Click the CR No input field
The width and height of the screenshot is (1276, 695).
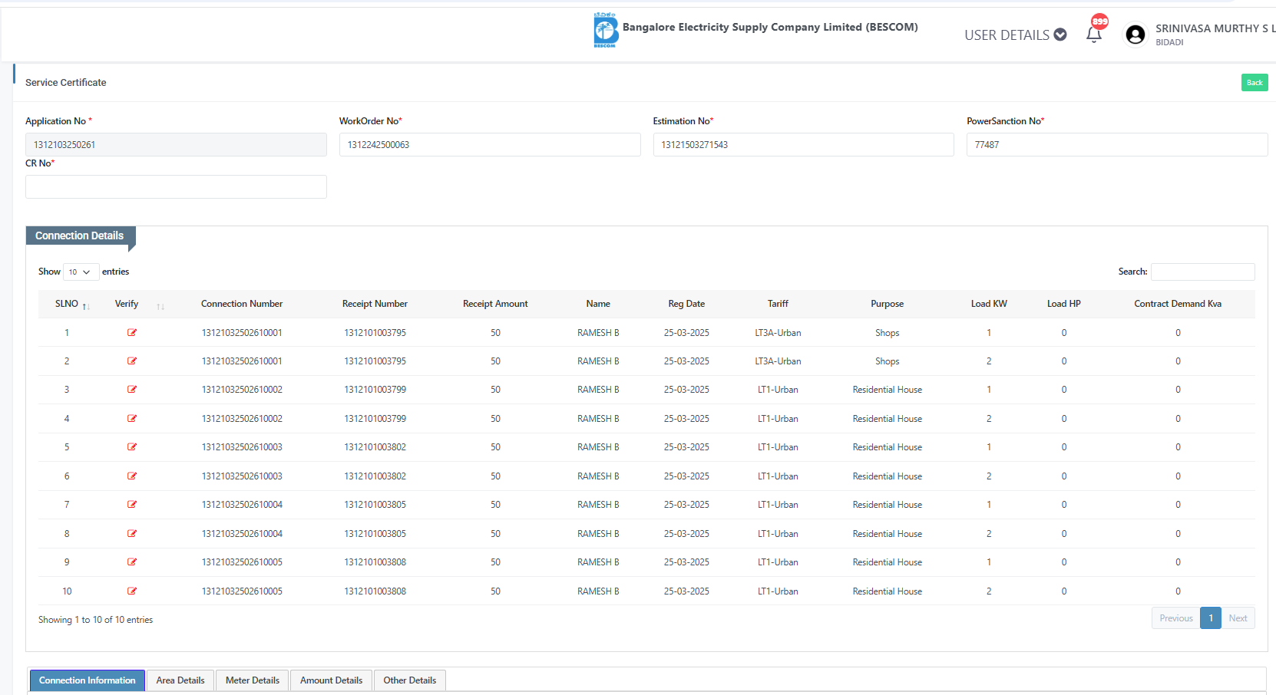click(x=176, y=187)
